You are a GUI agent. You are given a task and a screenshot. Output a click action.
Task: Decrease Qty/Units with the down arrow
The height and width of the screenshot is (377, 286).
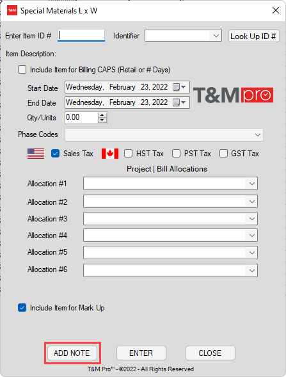point(102,120)
